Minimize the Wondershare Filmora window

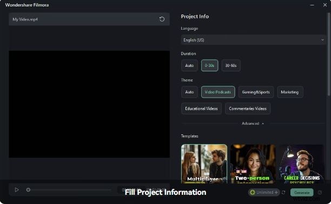[312, 5]
